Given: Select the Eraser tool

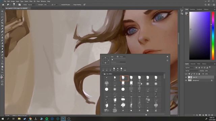Looking at the screenshot, I should 2,43.
